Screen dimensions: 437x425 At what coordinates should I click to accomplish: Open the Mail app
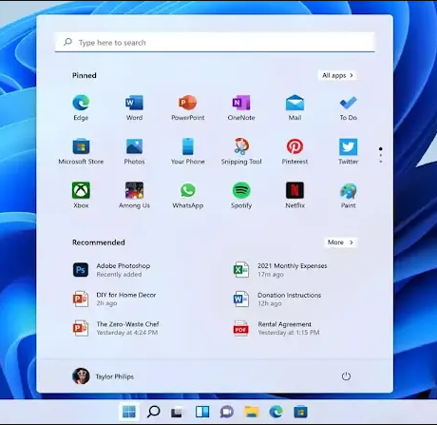point(294,107)
